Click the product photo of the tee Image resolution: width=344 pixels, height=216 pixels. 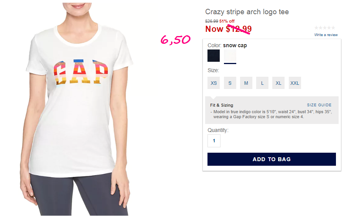(x=76, y=109)
